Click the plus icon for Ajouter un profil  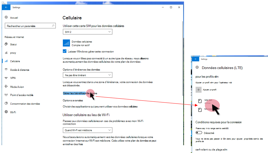(198, 90)
